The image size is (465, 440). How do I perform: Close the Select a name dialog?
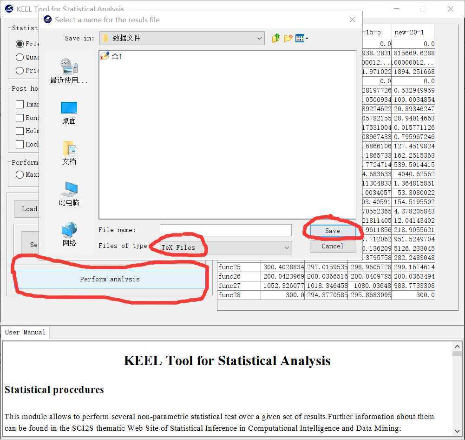[352, 20]
